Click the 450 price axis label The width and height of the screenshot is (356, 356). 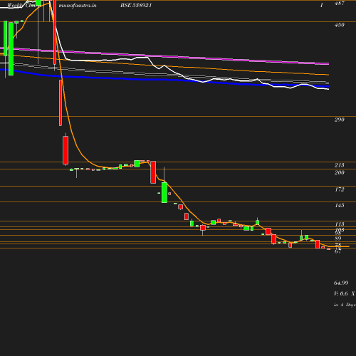click(x=339, y=25)
